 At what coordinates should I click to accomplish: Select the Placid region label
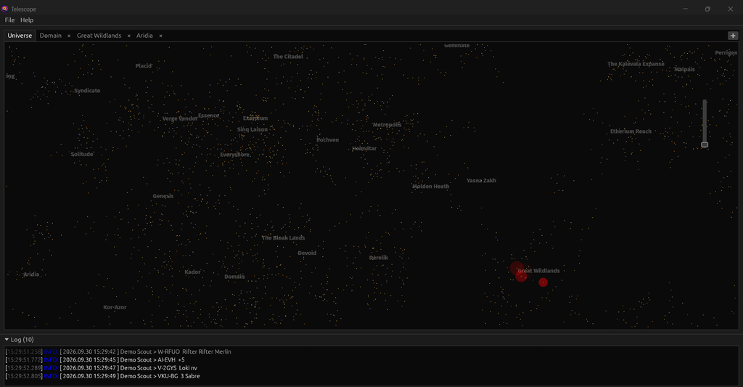coord(144,66)
